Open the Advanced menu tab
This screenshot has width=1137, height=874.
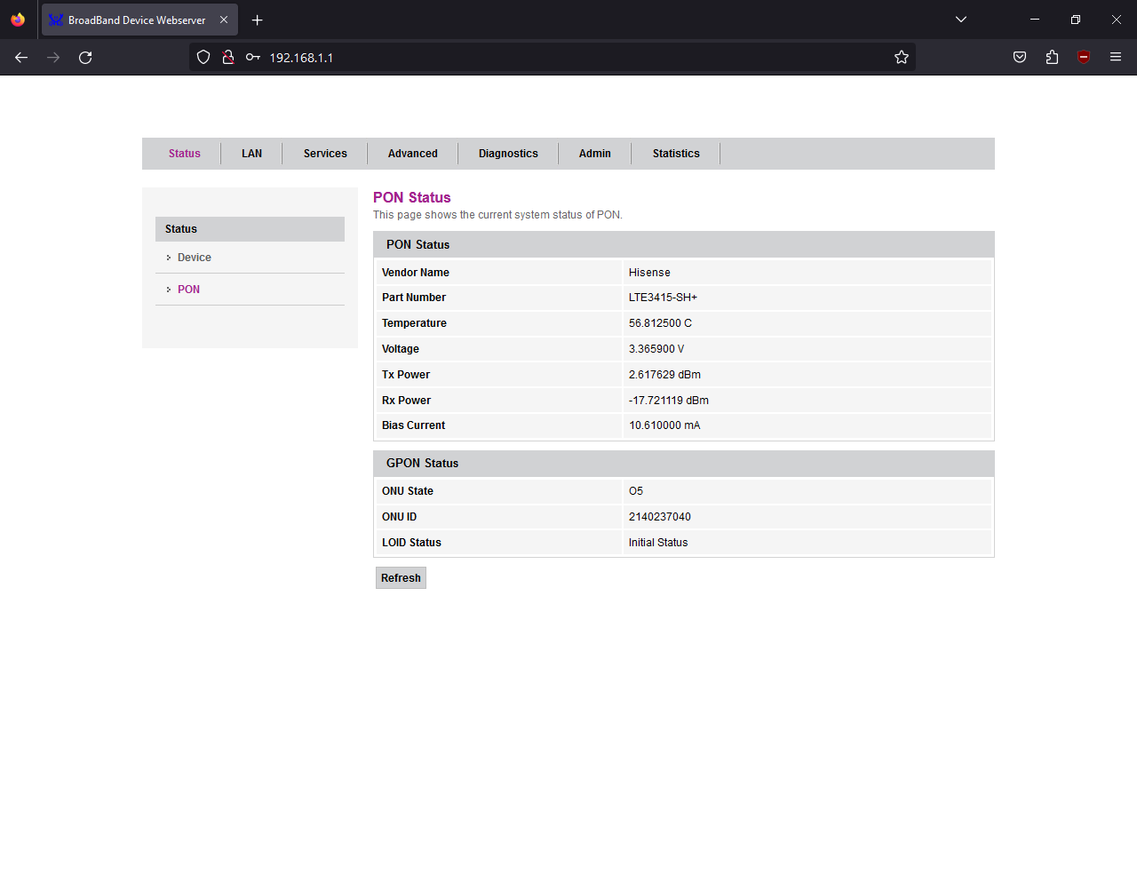click(x=413, y=154)
